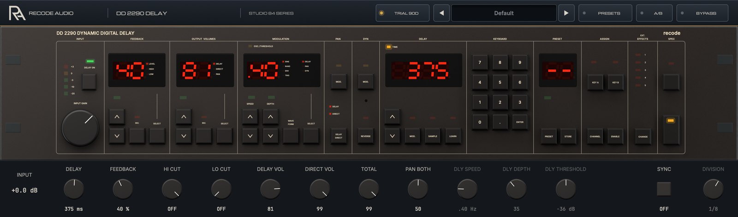Go to the next preset with the right arrow
738x217 pixels.
pyautogui.click(x=566, y=13)
